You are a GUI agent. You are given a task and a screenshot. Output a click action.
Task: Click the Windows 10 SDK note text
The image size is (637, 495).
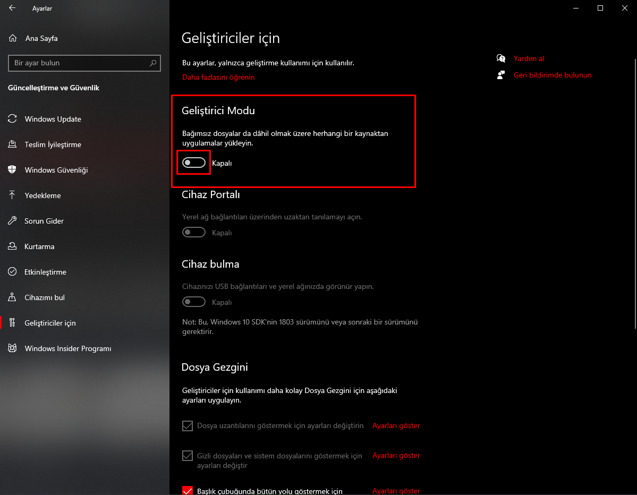tap(300, 327)
